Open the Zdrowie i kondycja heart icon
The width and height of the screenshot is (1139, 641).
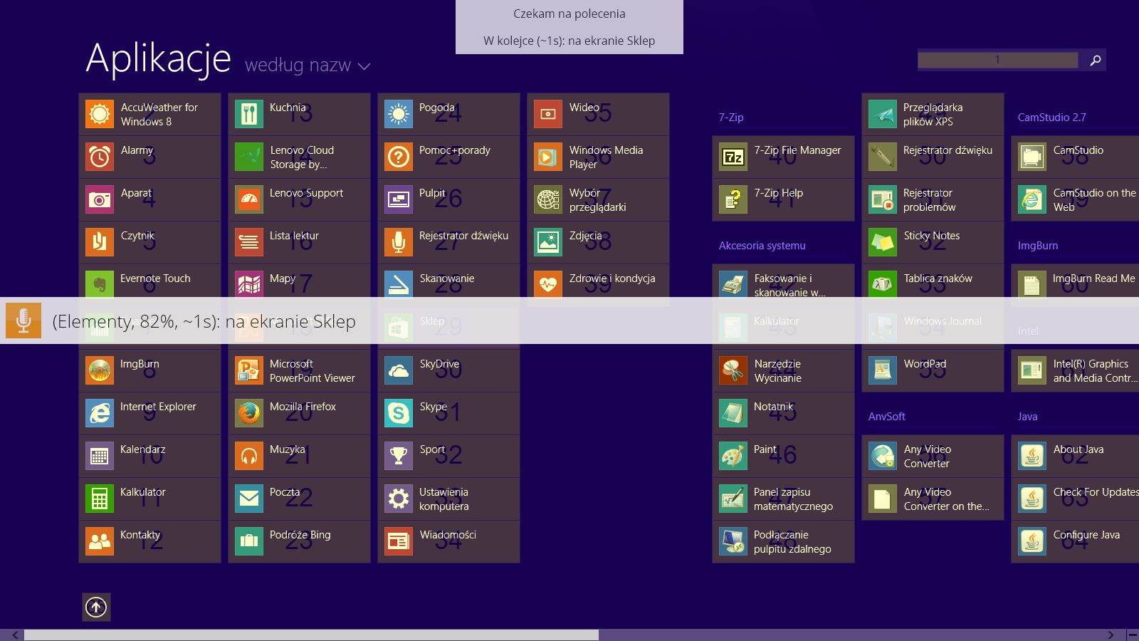click(x=548, y=283)
